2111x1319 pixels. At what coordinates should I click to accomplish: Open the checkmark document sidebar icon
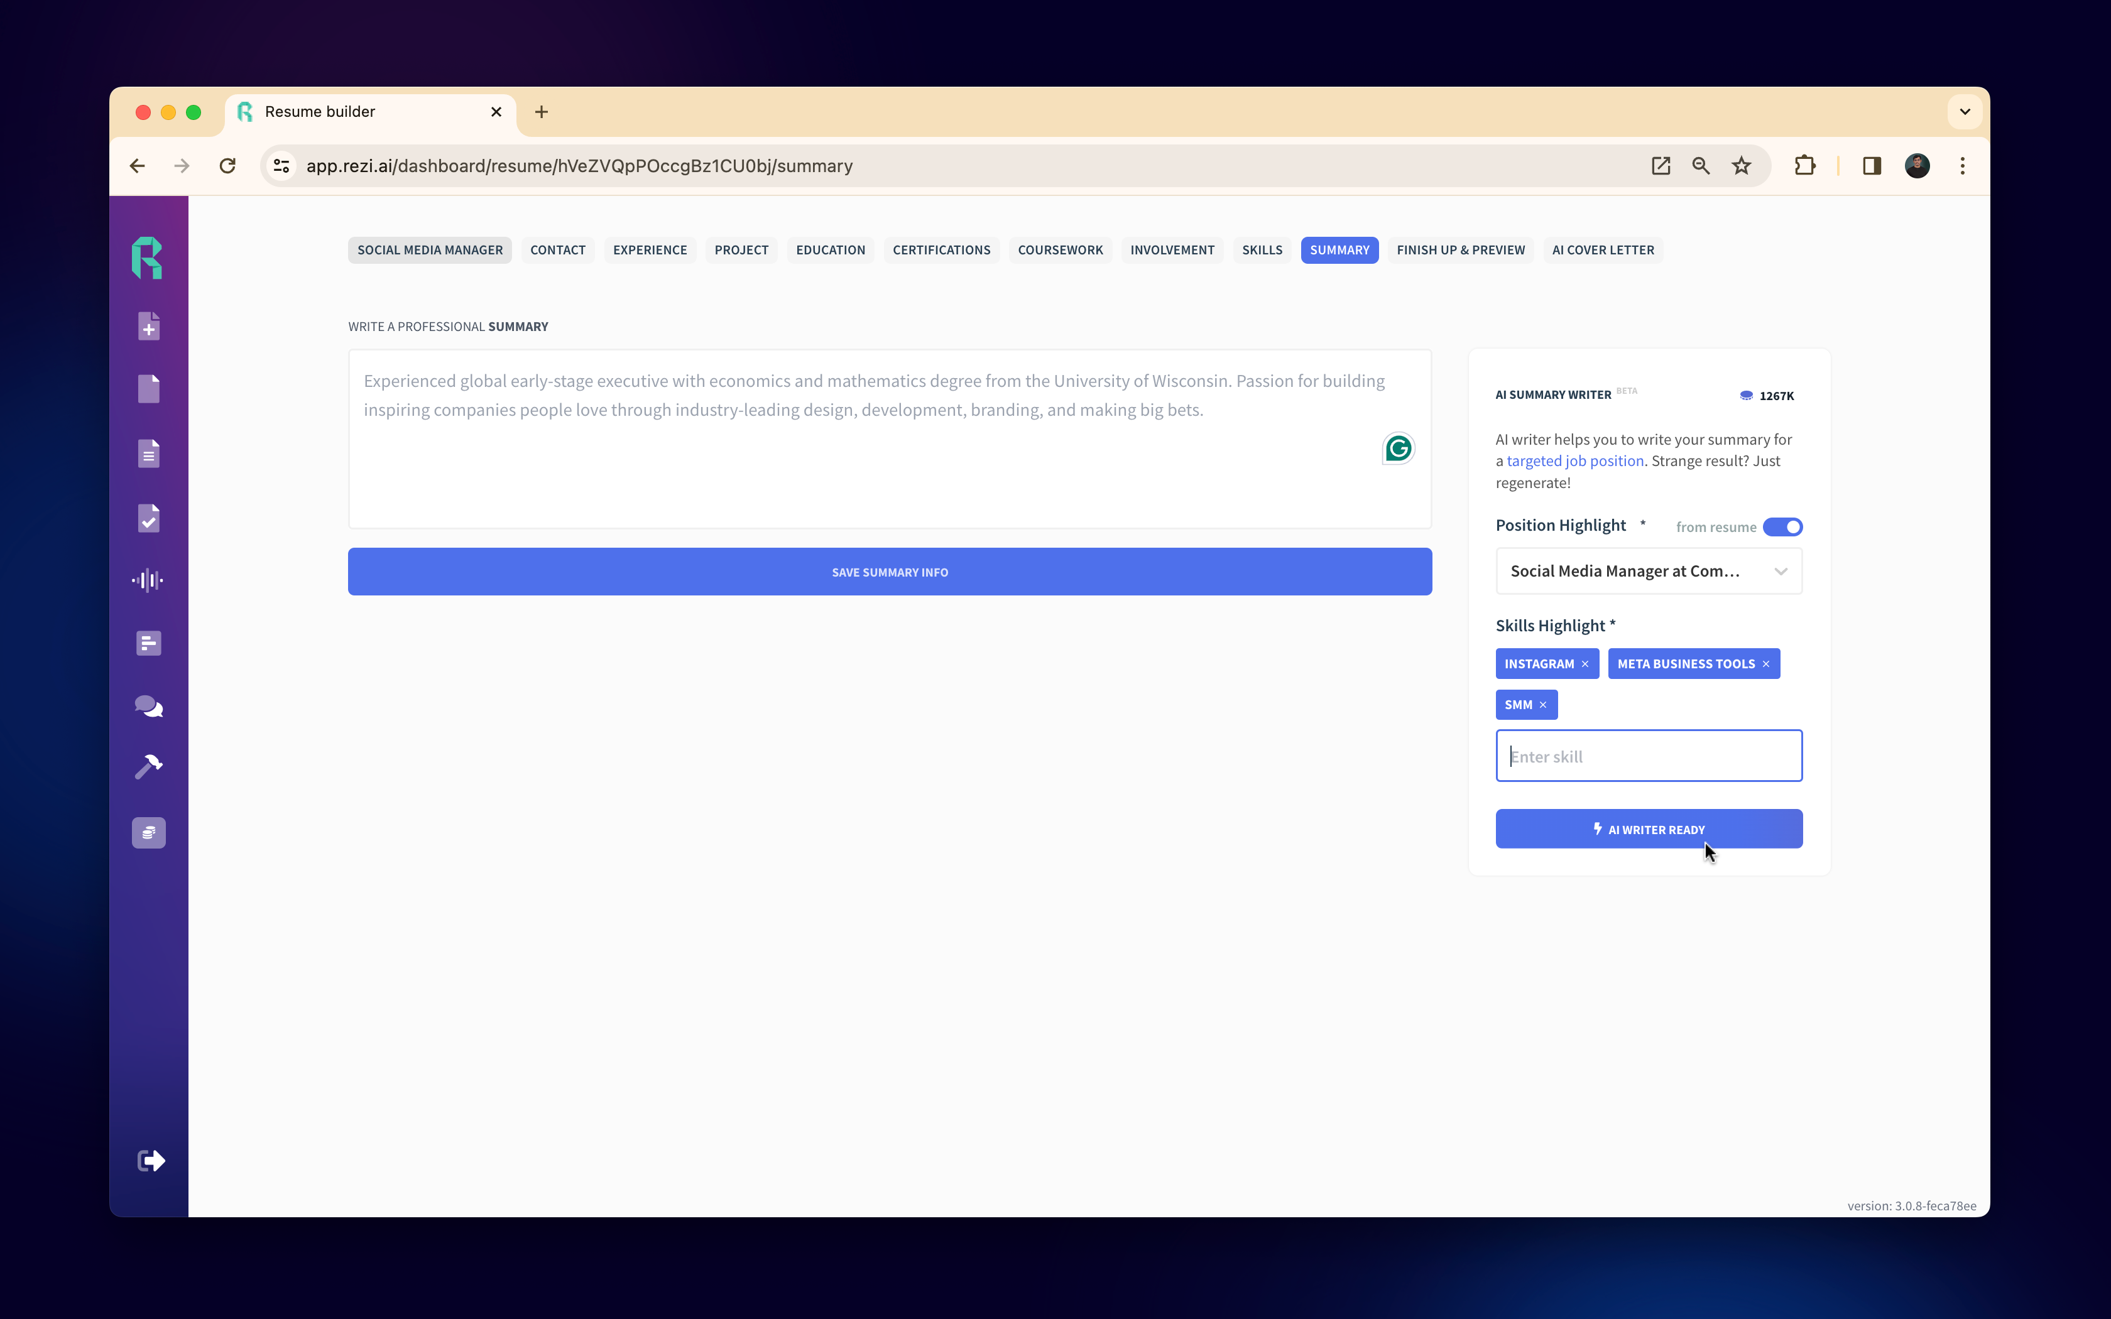[148, 518]
